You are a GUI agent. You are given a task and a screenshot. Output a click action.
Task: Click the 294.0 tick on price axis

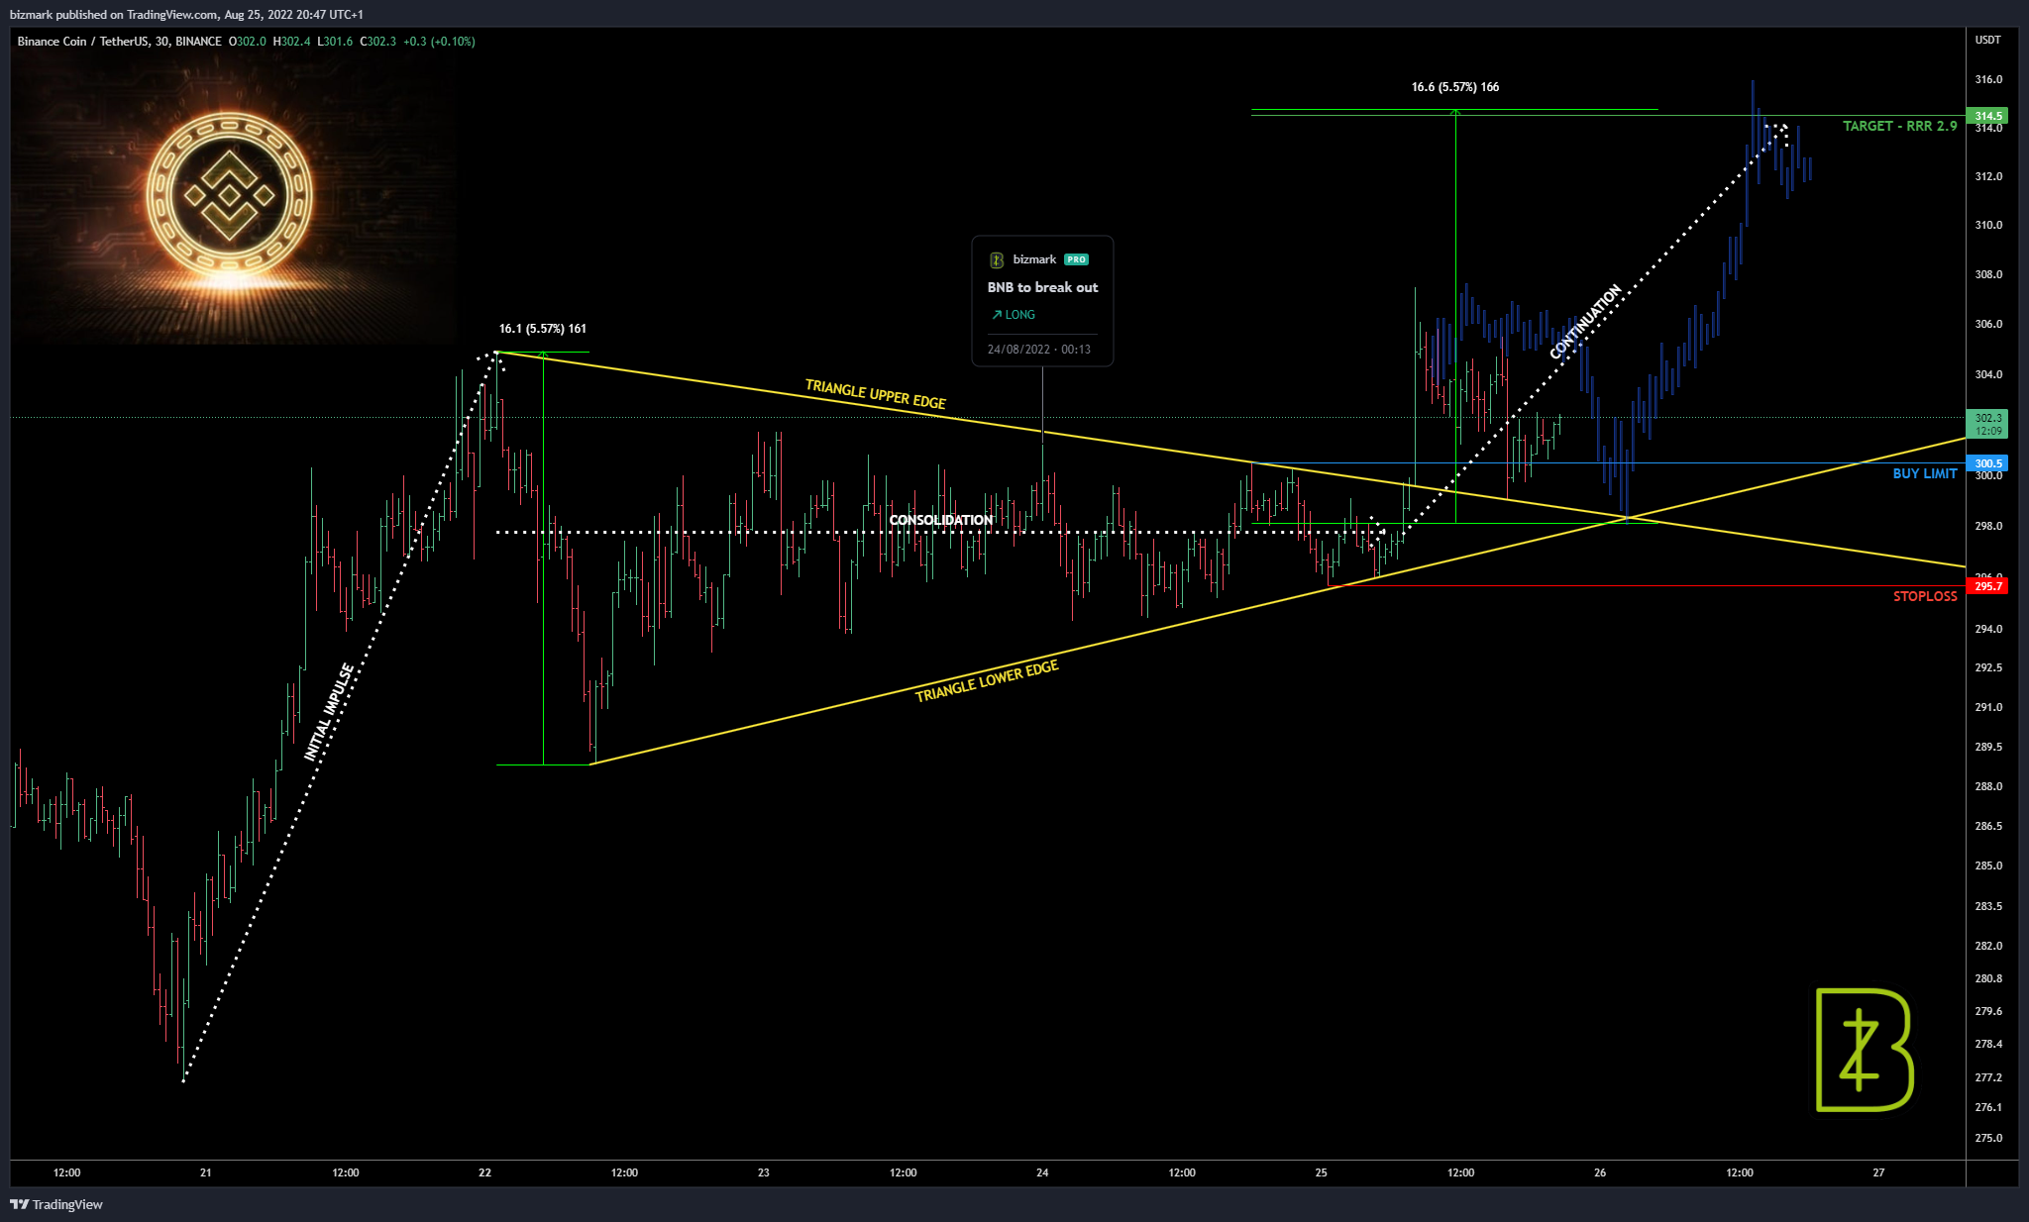point(1987,629)
